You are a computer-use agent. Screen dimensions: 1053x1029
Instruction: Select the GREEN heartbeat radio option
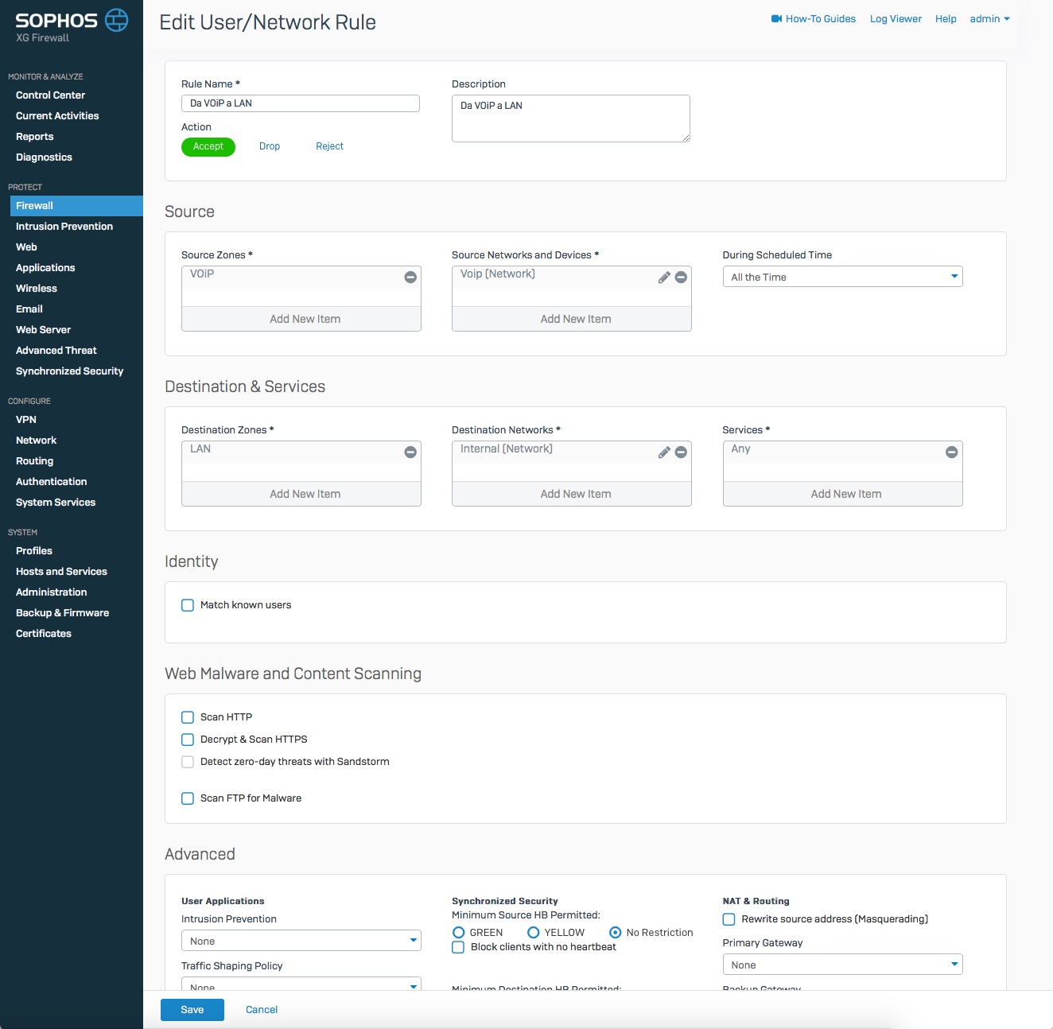459,933
